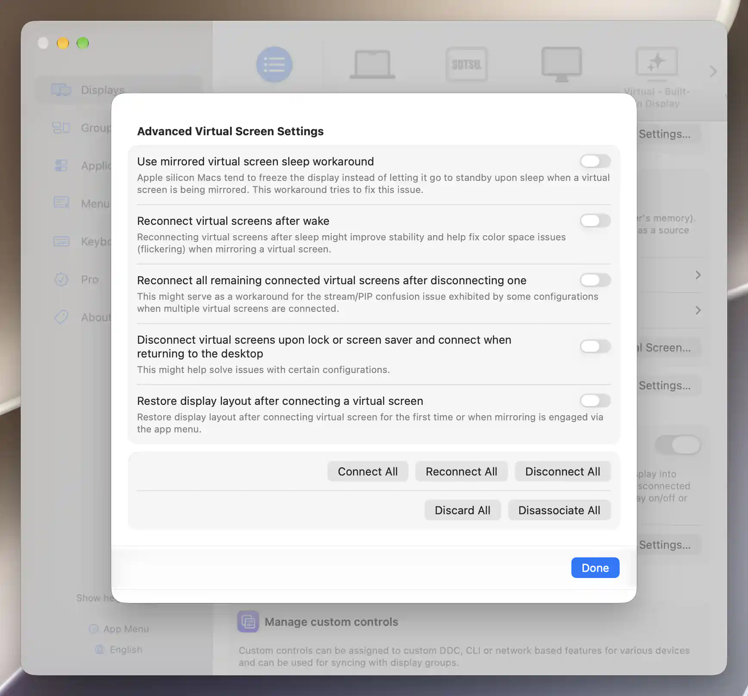
Task: Click the green zoom window button
Action: 83,43
